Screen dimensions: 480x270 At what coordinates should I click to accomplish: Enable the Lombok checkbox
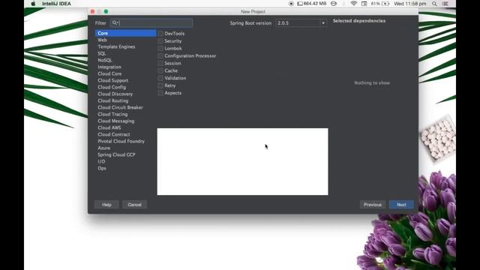click(160, 48)
